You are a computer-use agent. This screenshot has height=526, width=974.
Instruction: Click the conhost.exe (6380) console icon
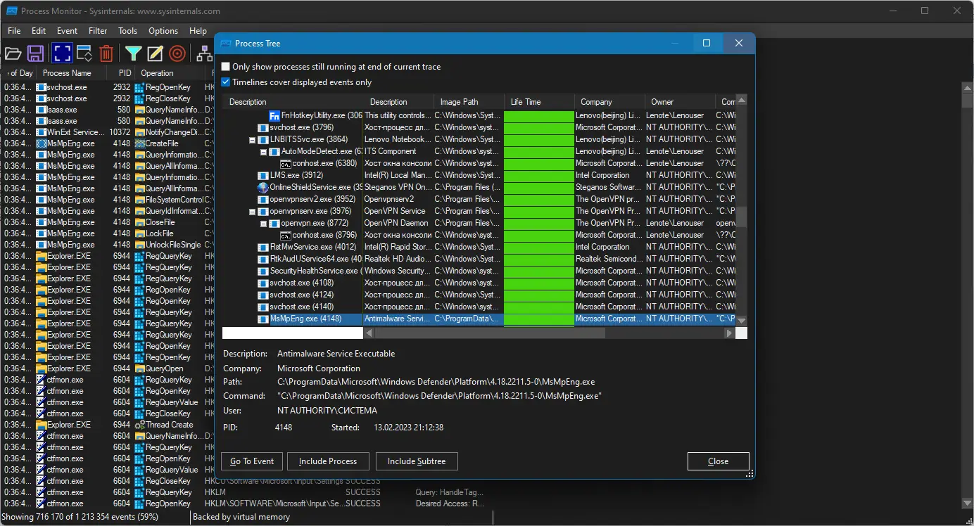click(286, 163)
